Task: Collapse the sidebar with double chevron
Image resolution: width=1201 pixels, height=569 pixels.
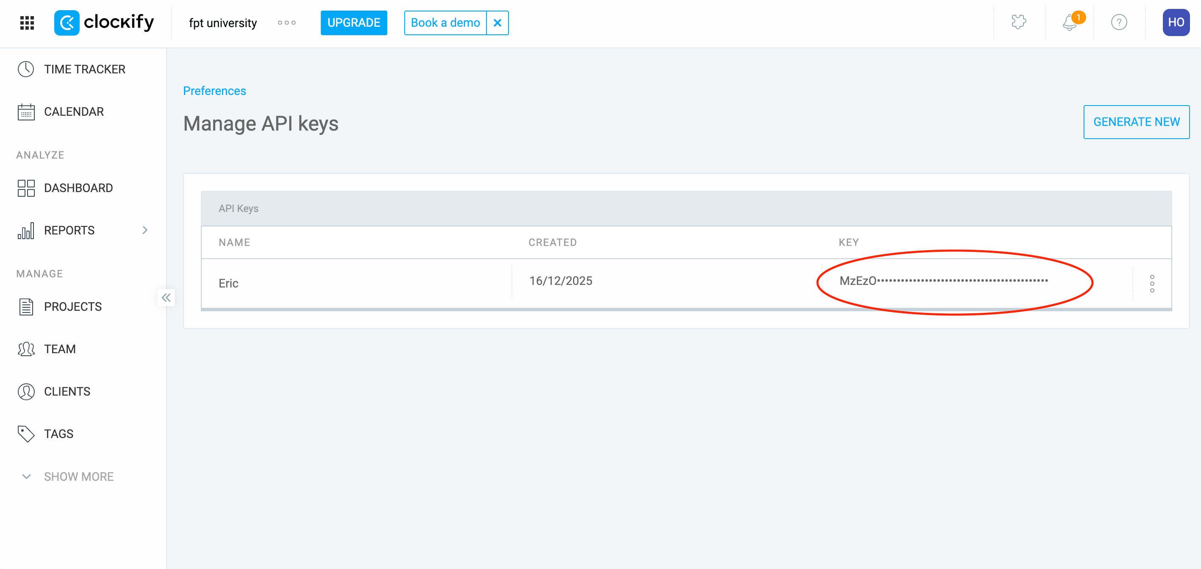Action: pos(166,298)
